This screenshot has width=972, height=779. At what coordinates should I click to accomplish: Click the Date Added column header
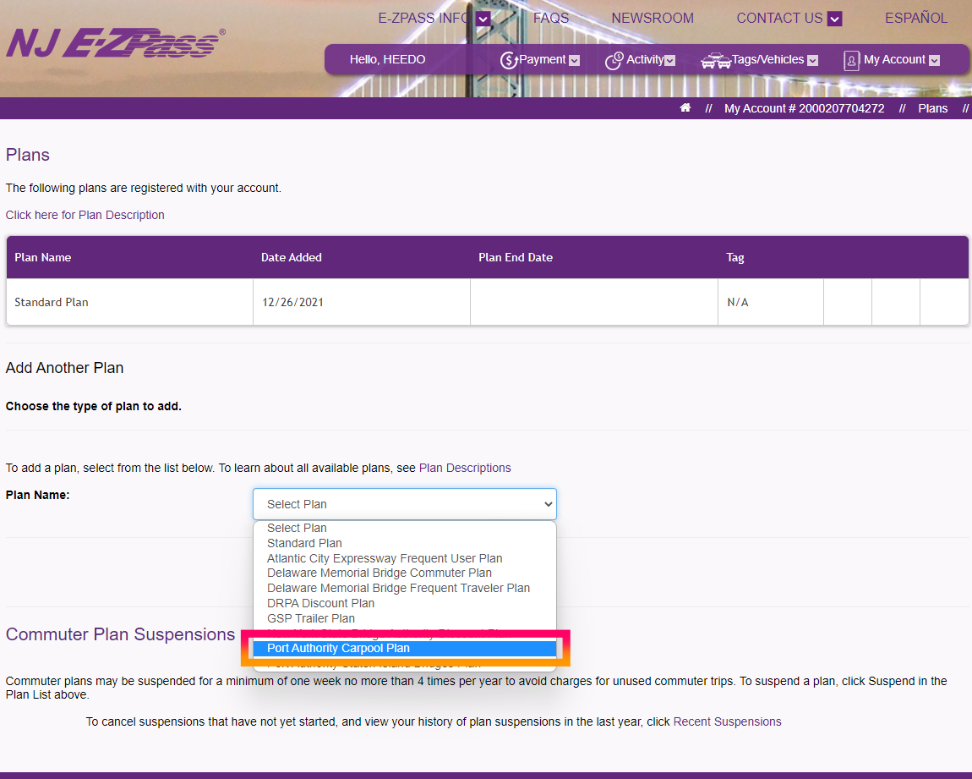pyautogui.click(x=292, y=257)
